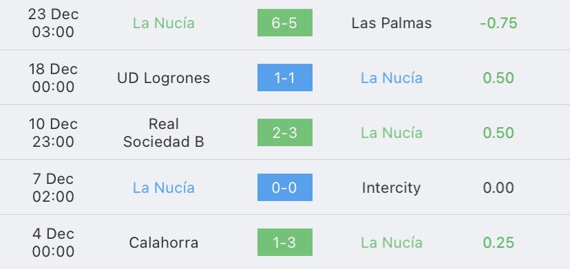Select La Nucía in 4 Dec match
Viewport: 570px width, 269px height.
[x=392, y=242]
